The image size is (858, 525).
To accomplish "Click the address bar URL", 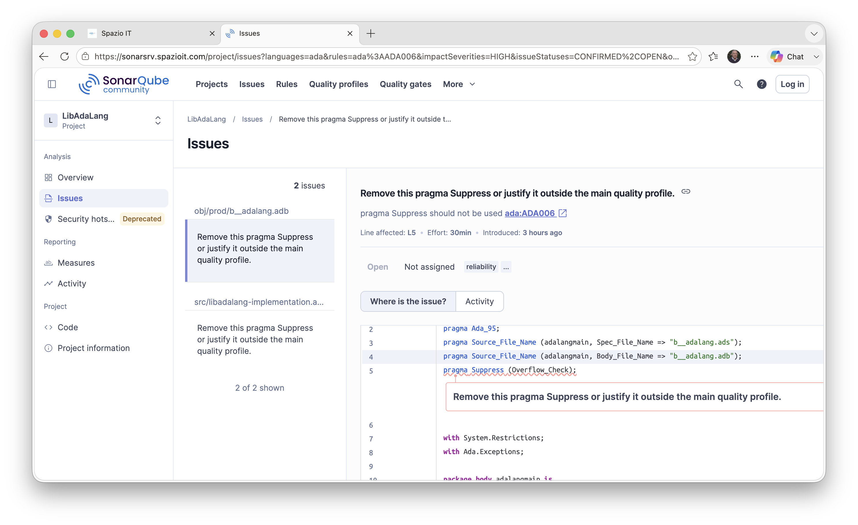I will coord(387,56).
